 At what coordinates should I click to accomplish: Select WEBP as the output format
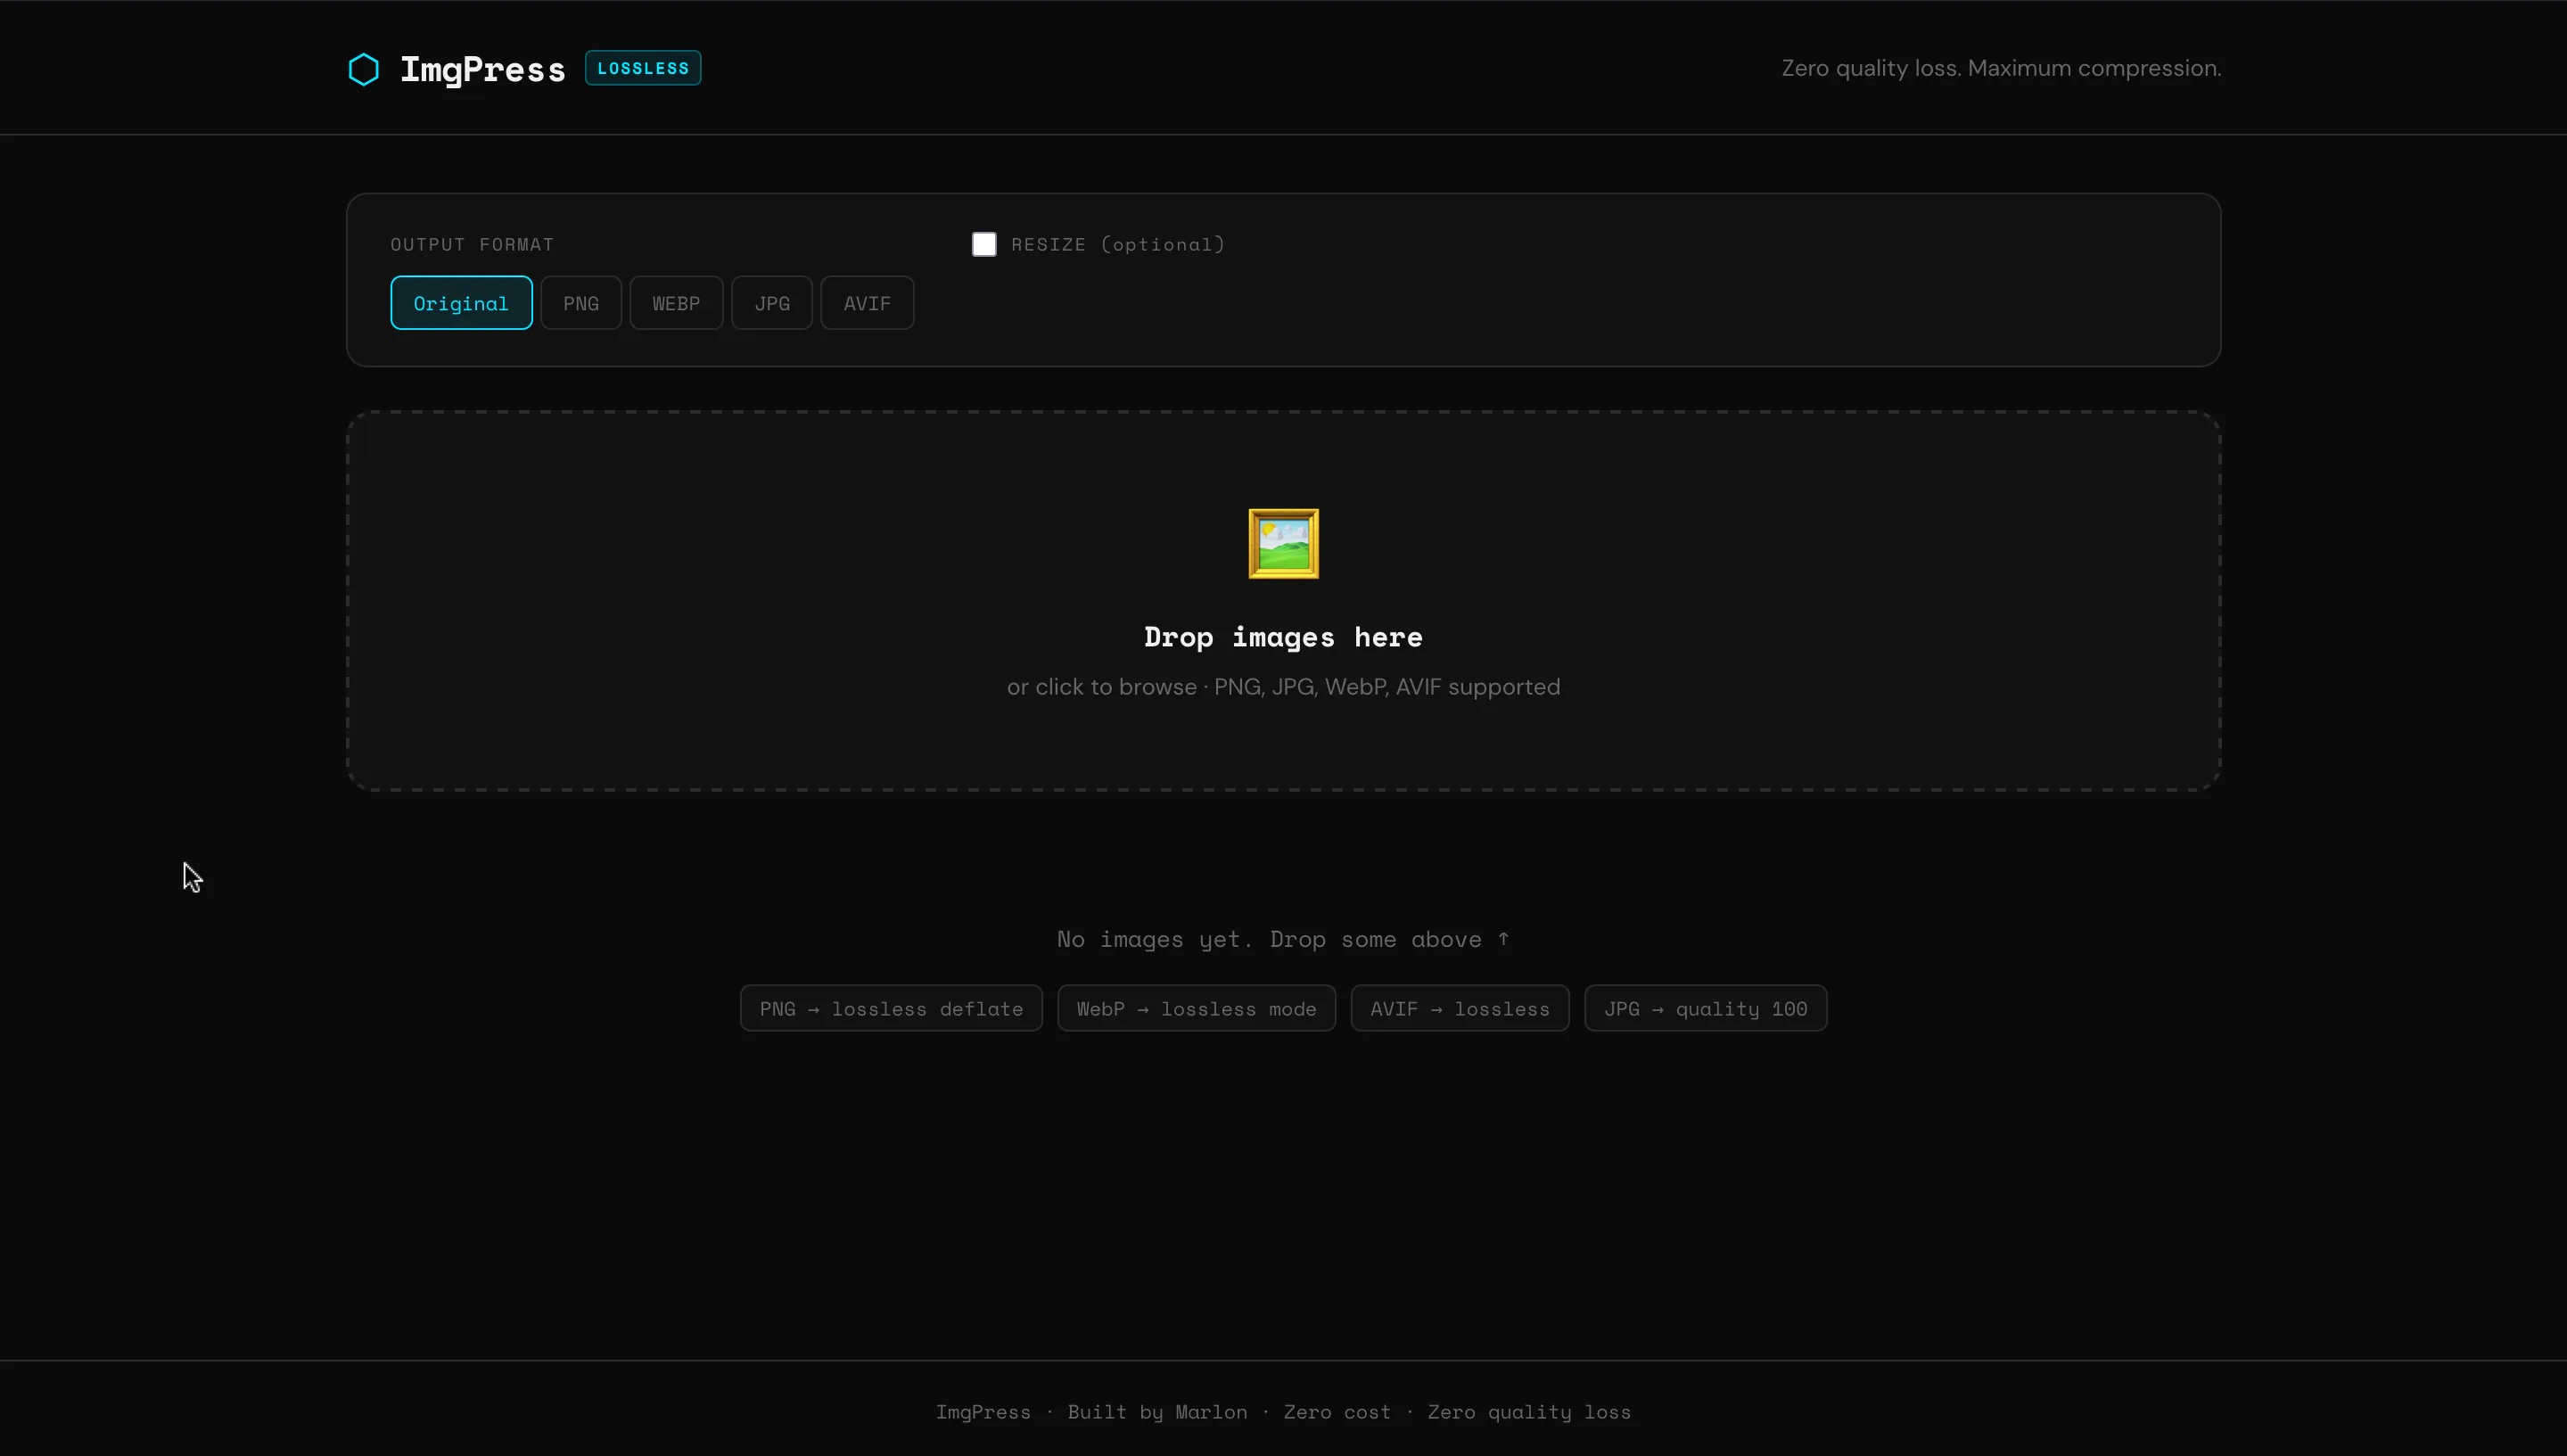click(x=676, y=302)
